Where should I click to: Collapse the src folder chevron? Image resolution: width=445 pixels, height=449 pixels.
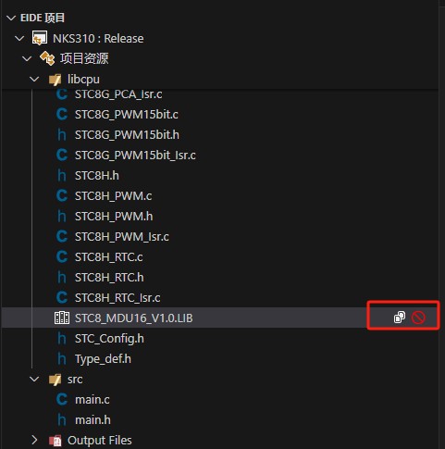point(34,380)
